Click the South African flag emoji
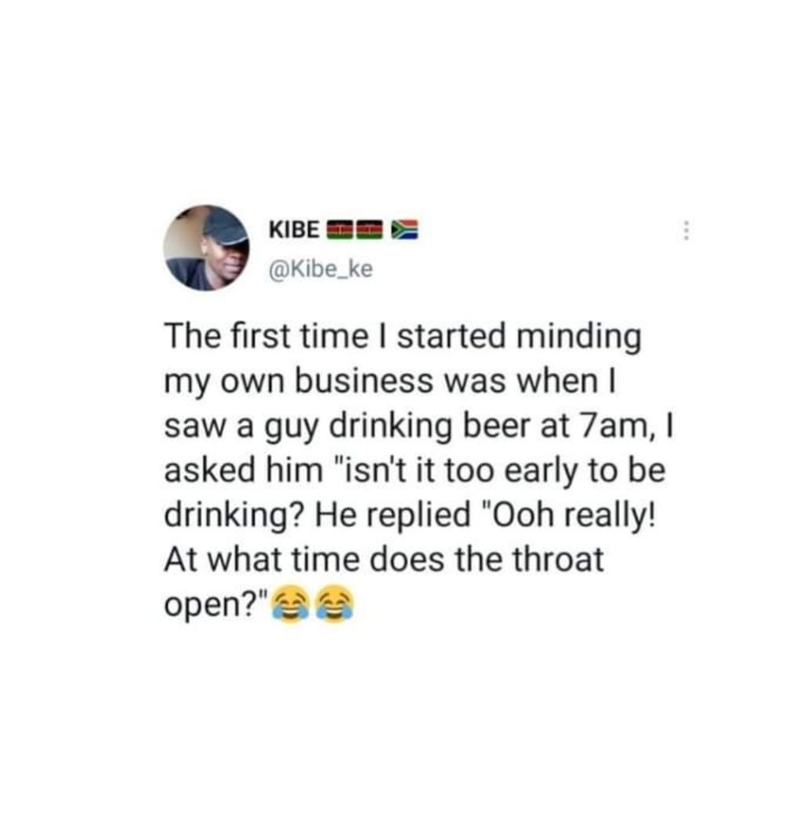This screenshot has height=827, width=808. click(406, 230)
